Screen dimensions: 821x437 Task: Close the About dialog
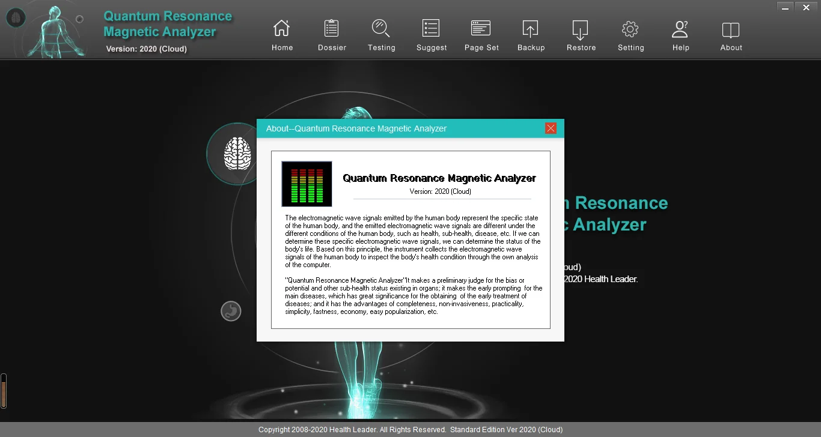click(551, 128)
